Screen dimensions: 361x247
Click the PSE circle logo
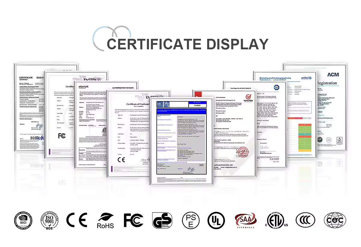(190, 221)
